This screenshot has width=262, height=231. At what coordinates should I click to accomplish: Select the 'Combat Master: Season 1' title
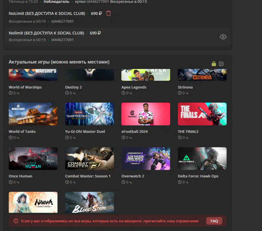coord(88,176)
